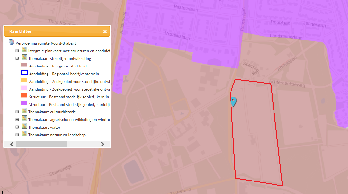Click the blue location pin on the map

coord(234,101)
